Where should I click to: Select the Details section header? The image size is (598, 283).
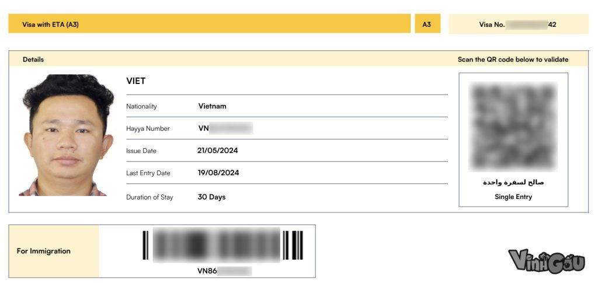(x=33, y=60)
